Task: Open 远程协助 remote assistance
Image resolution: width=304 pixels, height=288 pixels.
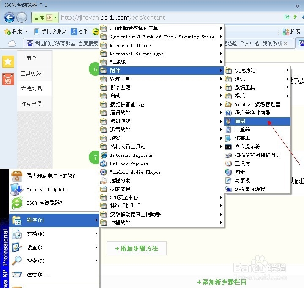Action: (x=162, y=181)
